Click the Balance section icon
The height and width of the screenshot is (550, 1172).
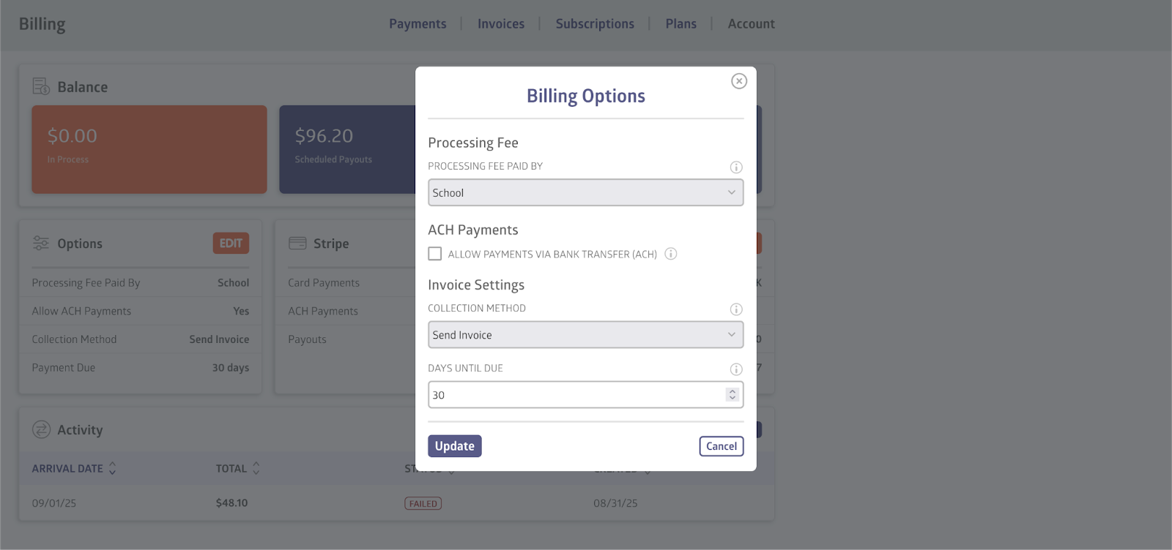(x=41, y=87)
